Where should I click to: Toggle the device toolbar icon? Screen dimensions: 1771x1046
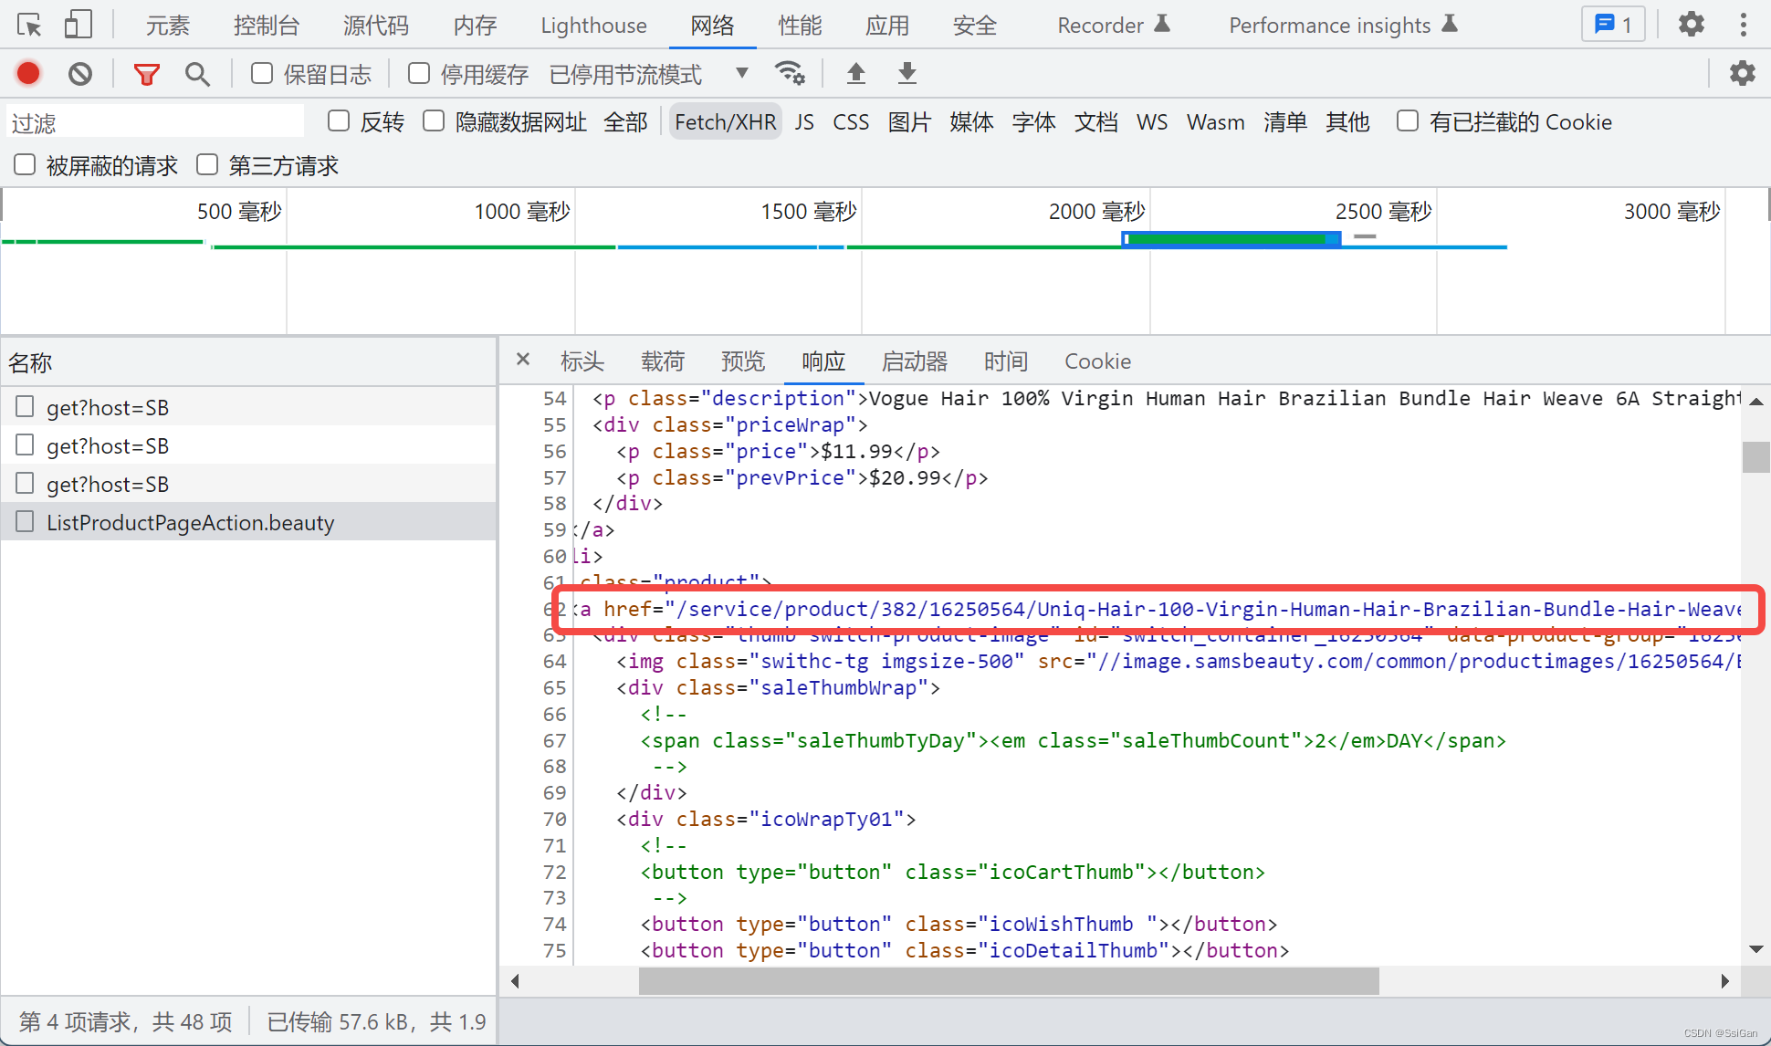78,25
